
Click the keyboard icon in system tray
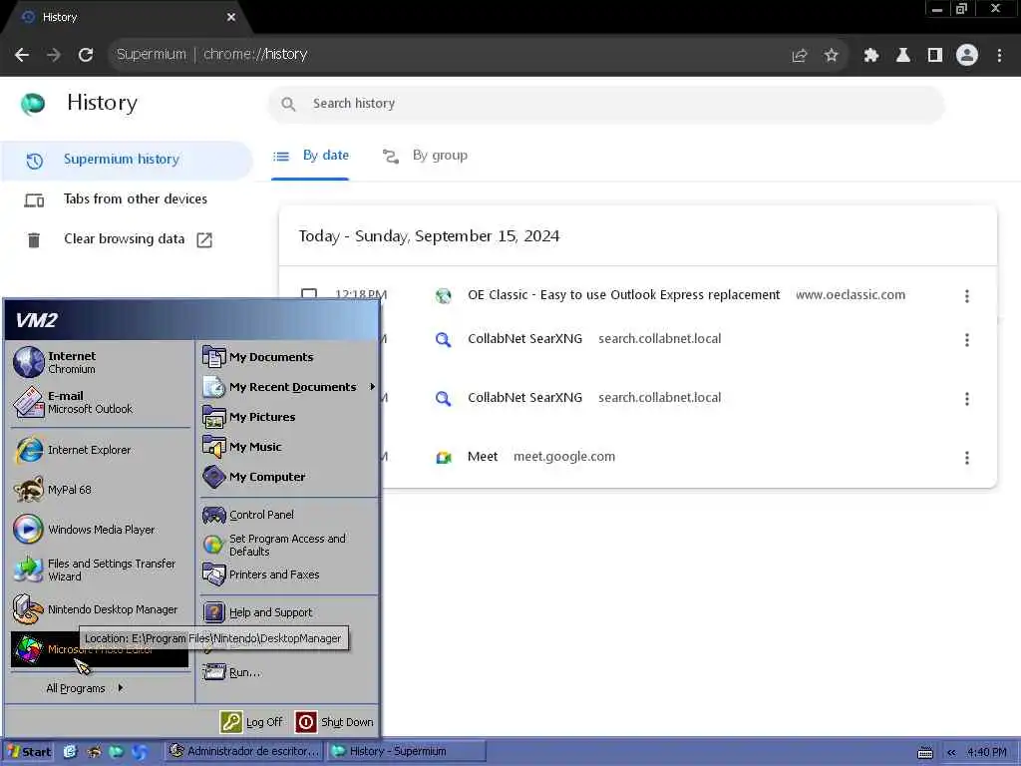point(925,752)
